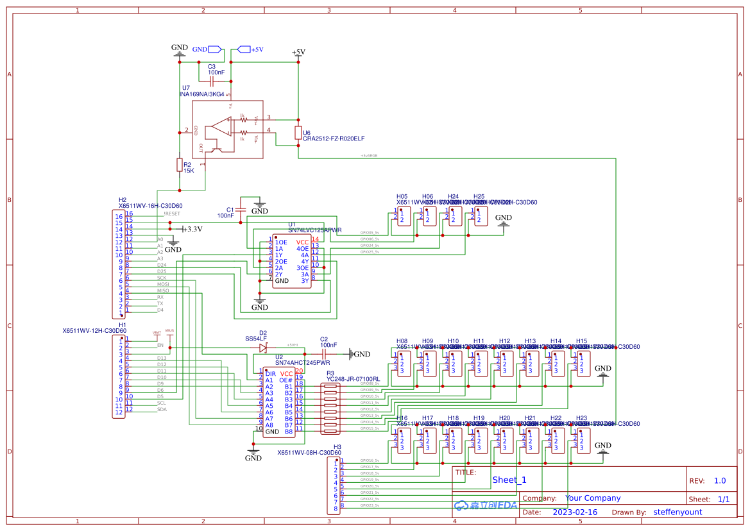Click the EDA logo in title block
The height and width of the screenshot is (531, 750).
click(486, 505)
